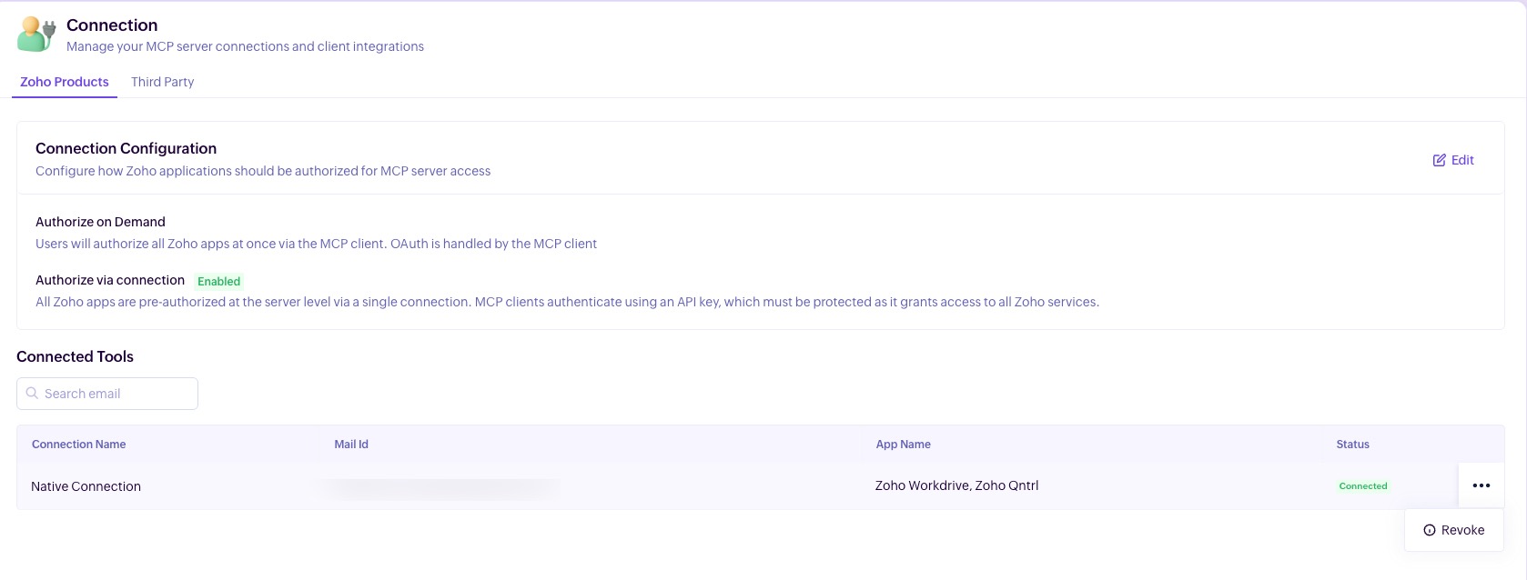Click the Connection user-plug icon

point(36,35)
